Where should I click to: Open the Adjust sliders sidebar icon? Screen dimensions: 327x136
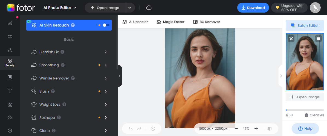coord(10,36)
